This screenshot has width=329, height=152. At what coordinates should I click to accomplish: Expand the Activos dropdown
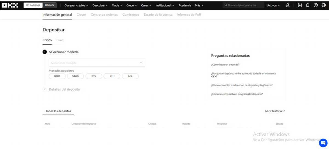[274, 5]
